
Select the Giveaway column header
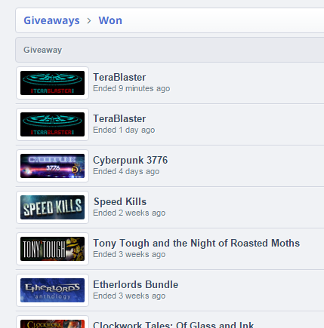coord(42,50)
